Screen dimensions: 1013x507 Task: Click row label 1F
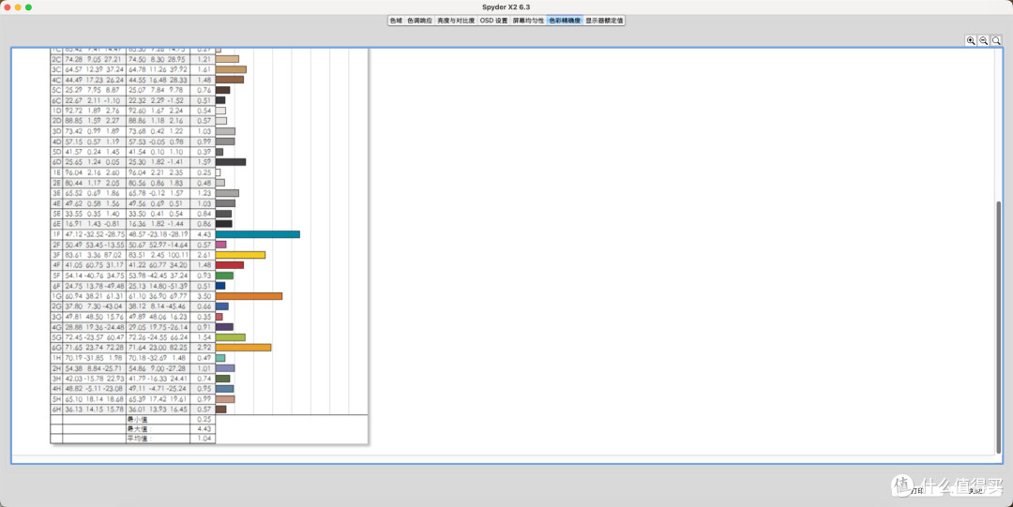[56, 234]
